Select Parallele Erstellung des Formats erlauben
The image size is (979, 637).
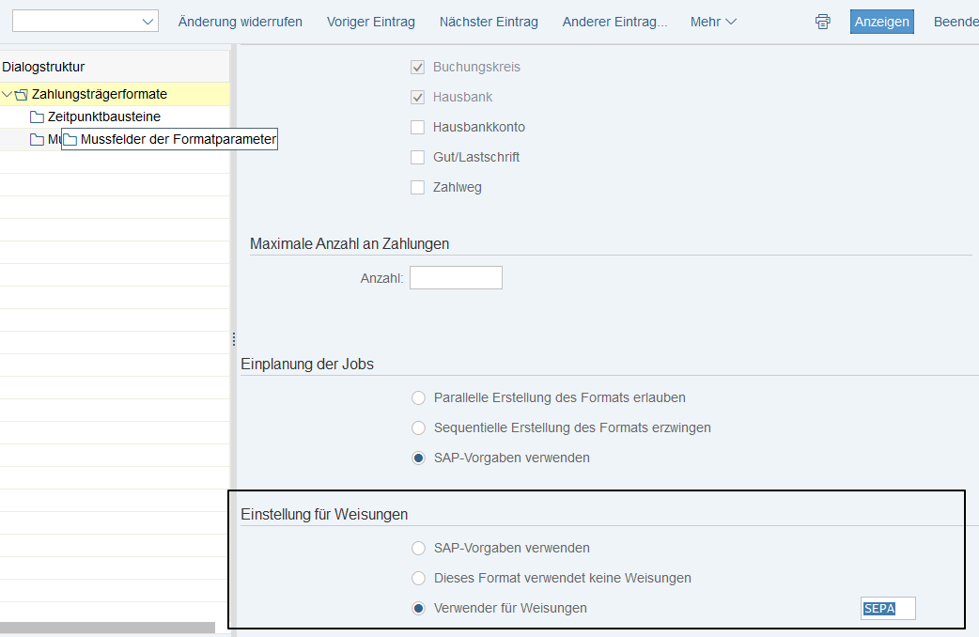pos(419,397)
